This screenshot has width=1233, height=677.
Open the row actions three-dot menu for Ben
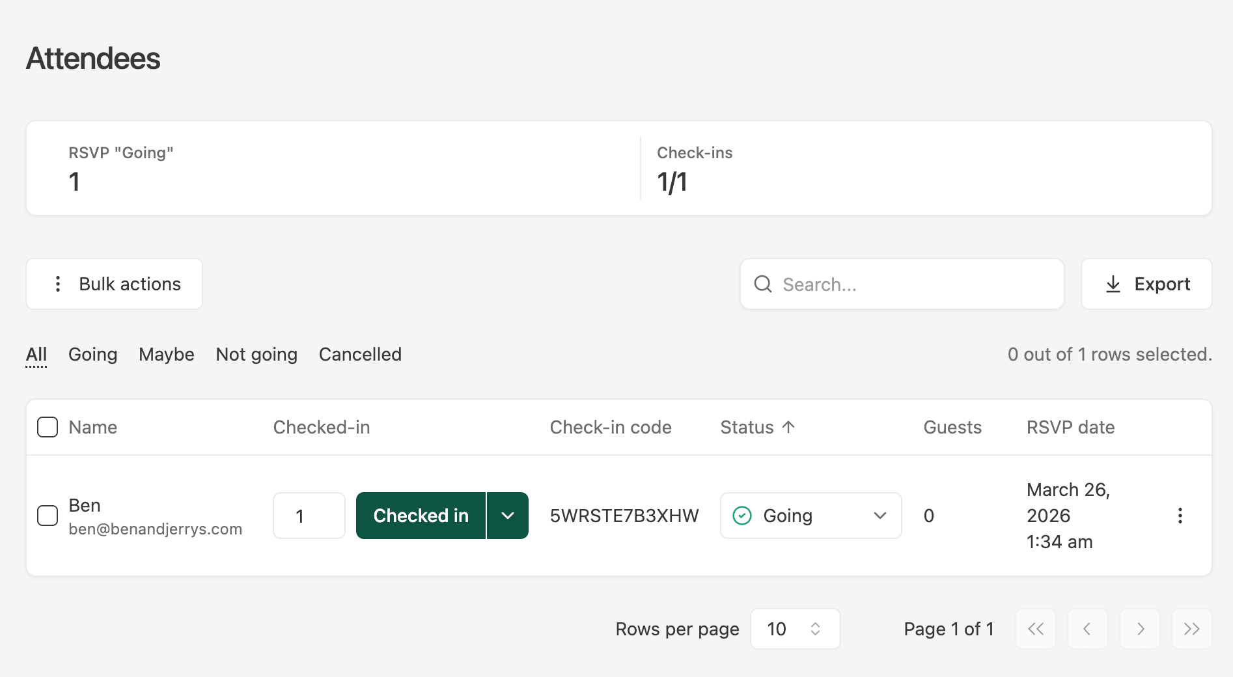point(1180,516)
